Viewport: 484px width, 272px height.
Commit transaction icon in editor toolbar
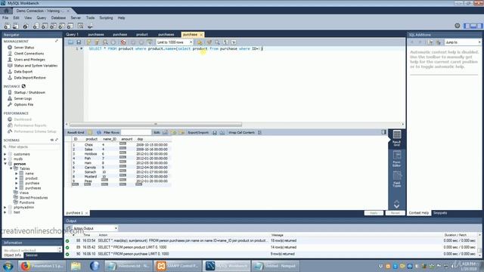click(x=133, y=42)
